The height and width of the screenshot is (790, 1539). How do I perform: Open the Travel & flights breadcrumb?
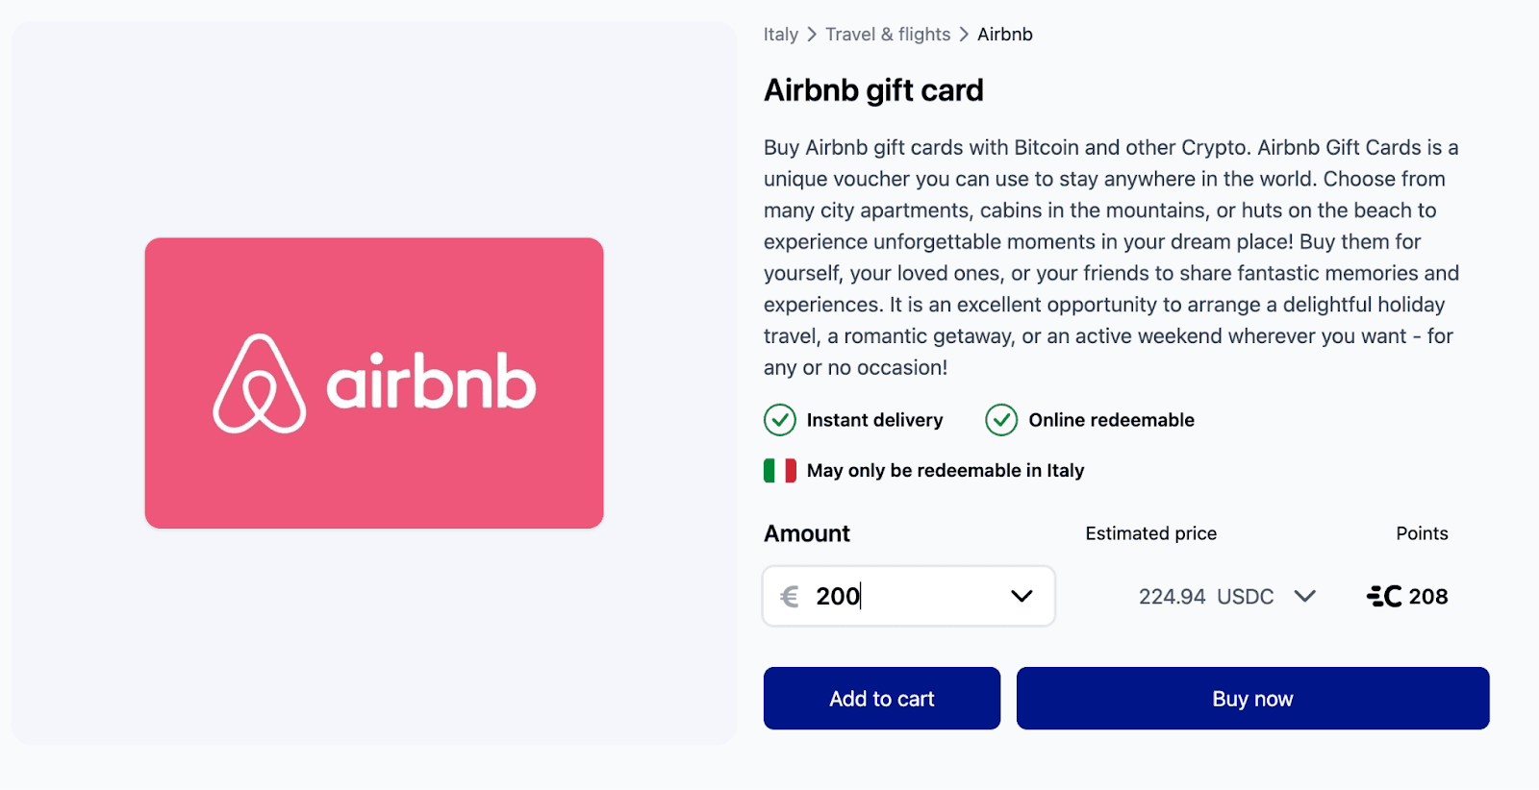(x=887, y=34)
